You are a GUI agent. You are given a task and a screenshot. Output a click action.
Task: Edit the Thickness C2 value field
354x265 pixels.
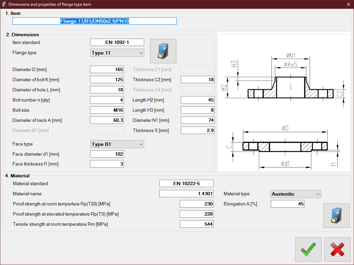(198, 80)
